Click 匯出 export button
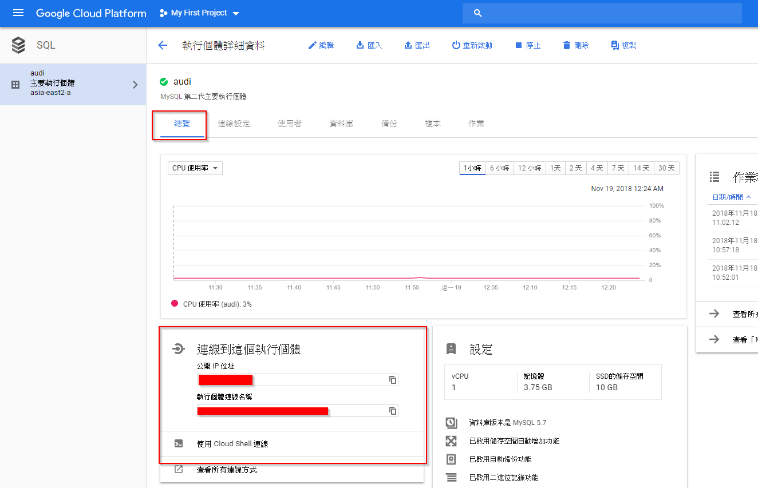This screenshot has height=488, width=758. (417, 45)
